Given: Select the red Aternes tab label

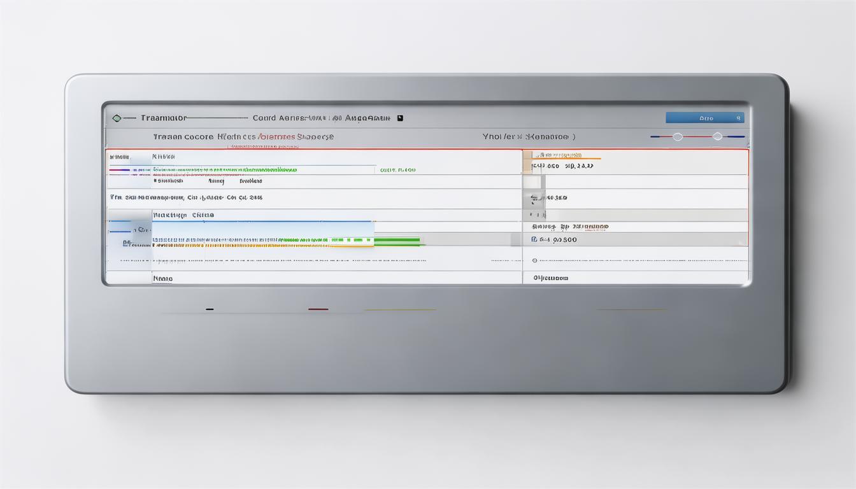Looking at the screenshot, I should click(276, 136).
